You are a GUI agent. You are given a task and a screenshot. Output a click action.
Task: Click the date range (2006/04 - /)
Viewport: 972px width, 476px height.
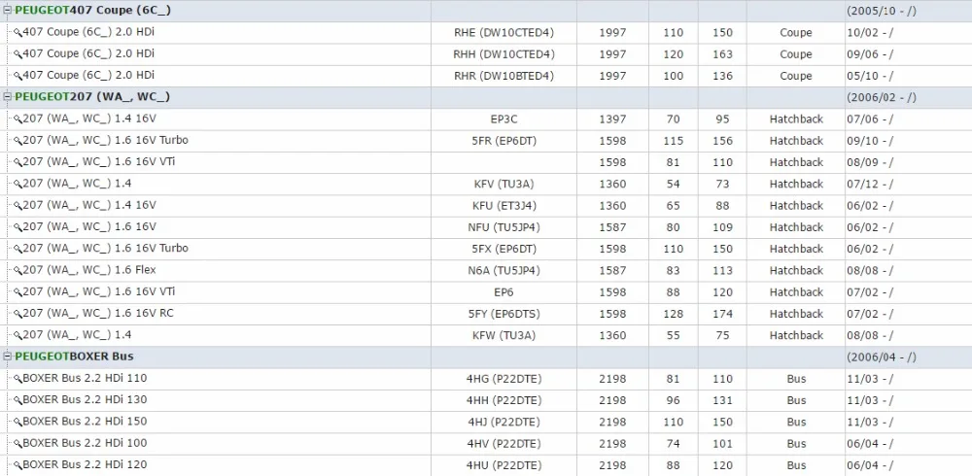(x=882, y=357)
